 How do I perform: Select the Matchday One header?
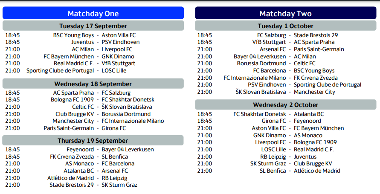pos(93,13)
